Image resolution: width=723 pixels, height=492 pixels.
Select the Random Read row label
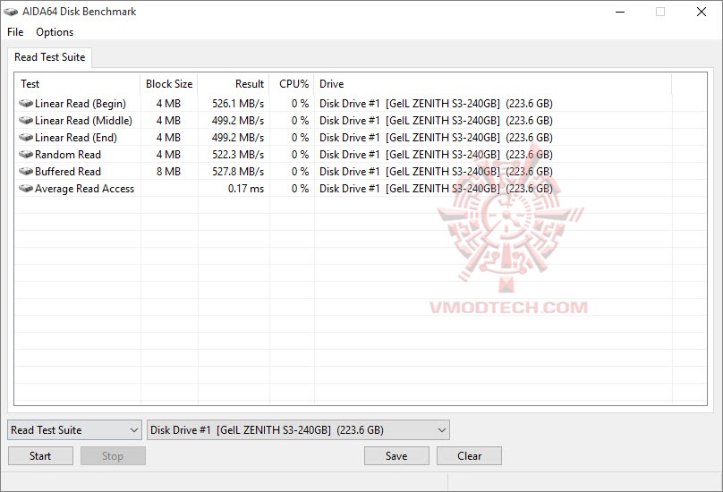pyautogui.click(x=68, y=155)
